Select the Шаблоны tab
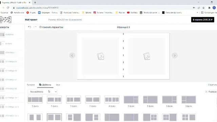This screenshot has width=217, height=122. 45,85
